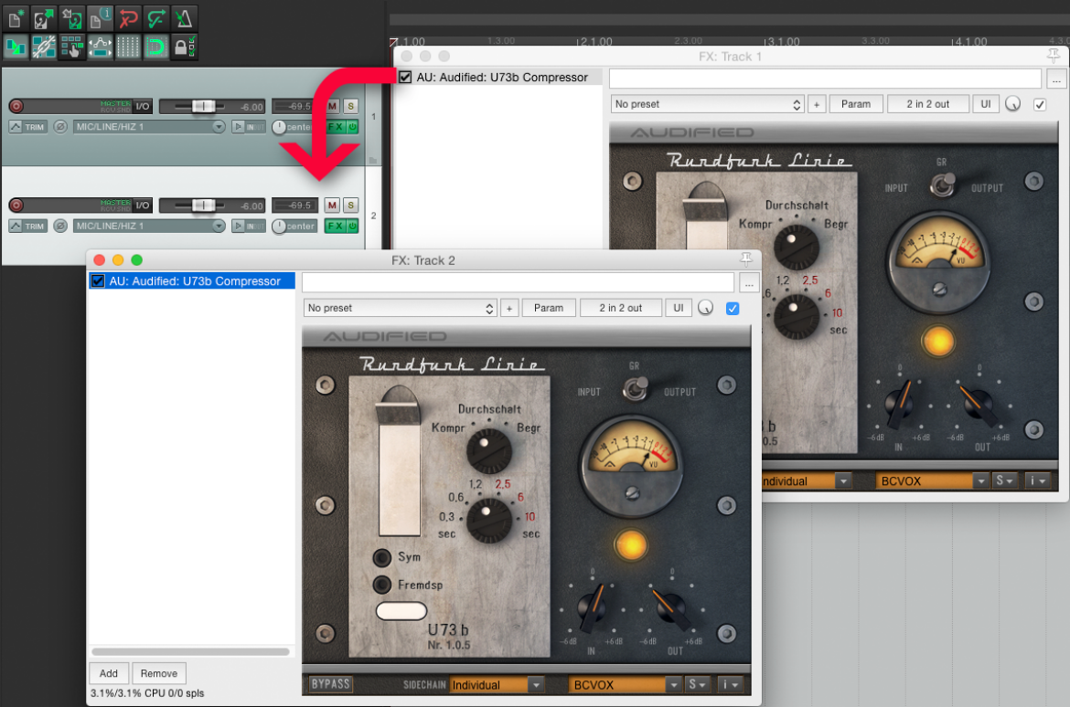Open the No preset dropdown in FX: Track 2
1070x707 pixels.
401,308
